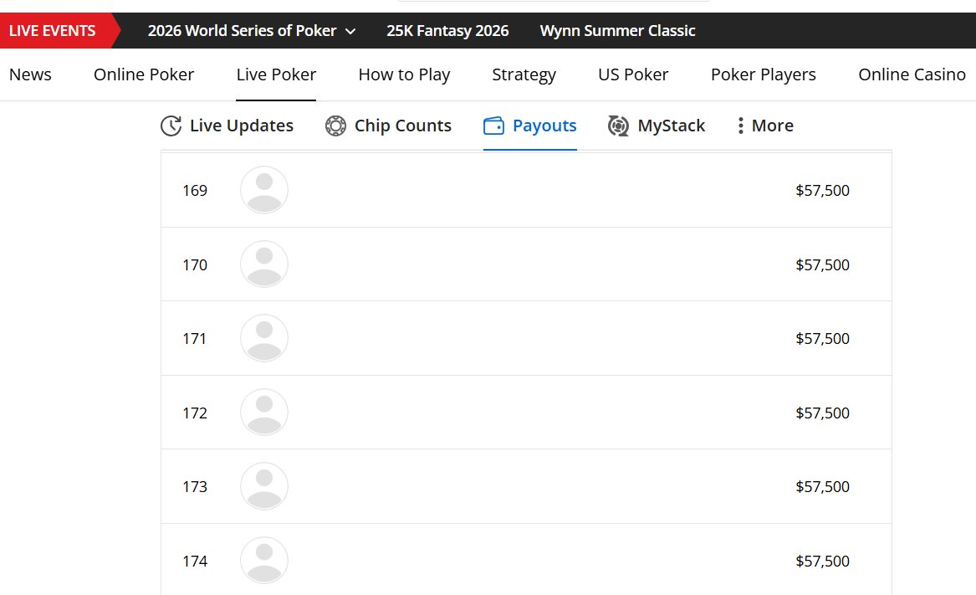976x595 pixels.
Task: Expand the 2026 World Series of Poker chevron
Action: point(350,31)
